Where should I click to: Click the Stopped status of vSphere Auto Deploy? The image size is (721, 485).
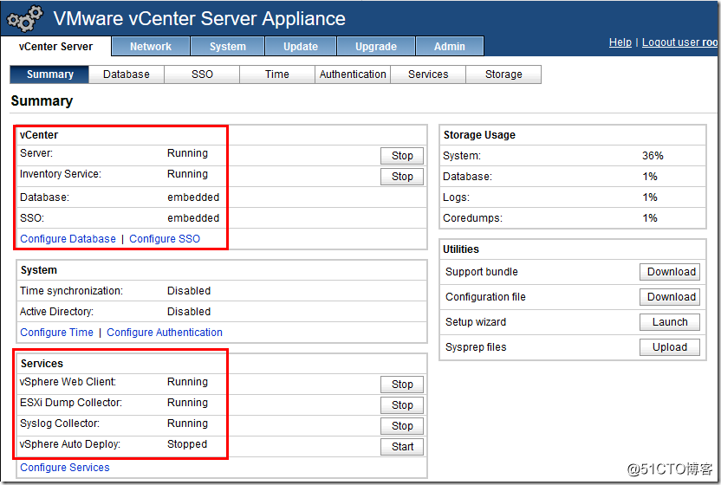tap(187, 444)
